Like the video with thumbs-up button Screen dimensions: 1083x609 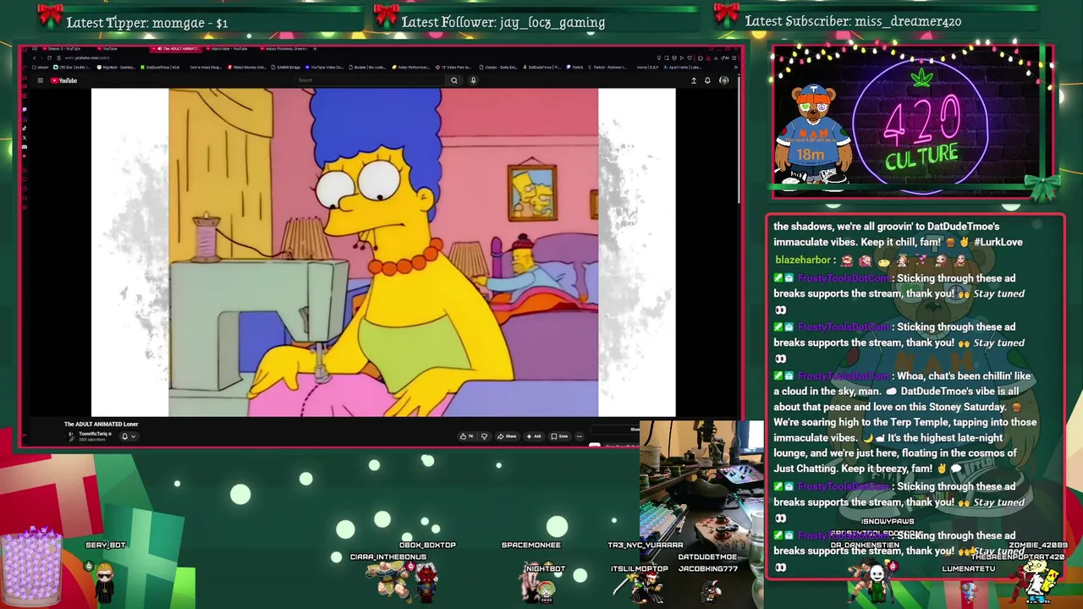(466, 436)
